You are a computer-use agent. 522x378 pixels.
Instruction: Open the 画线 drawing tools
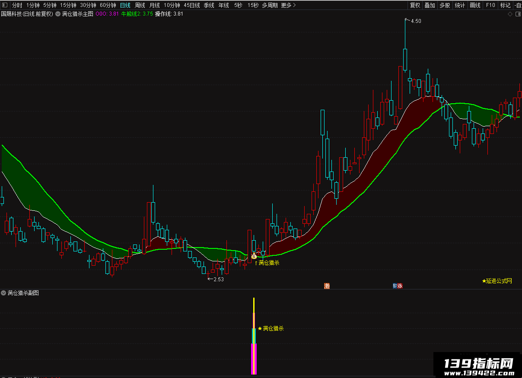tap(475, 5)
